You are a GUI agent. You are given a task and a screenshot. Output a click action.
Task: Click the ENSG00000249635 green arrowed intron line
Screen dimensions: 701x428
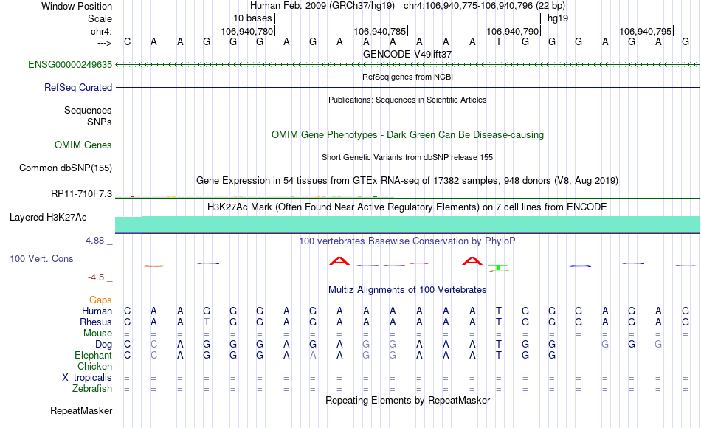(x=407, y=65)
